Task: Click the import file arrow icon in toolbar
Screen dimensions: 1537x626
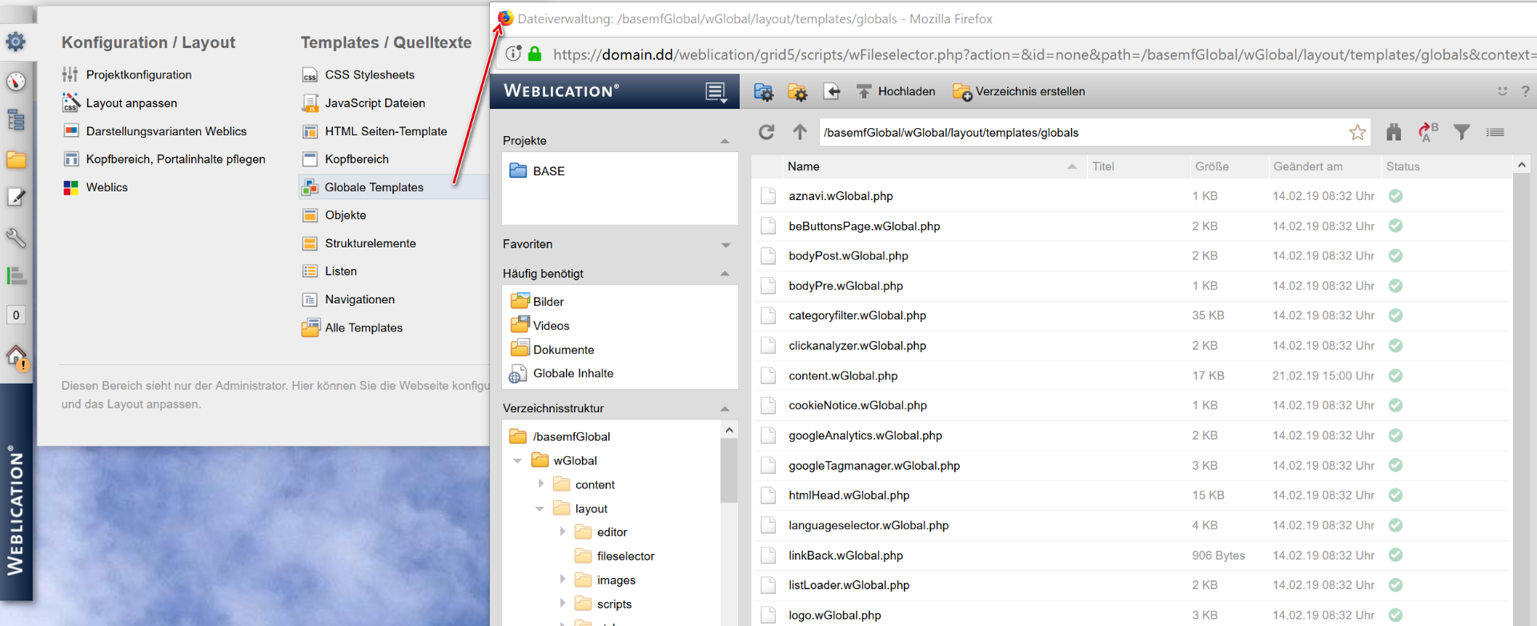Action: 832,92
